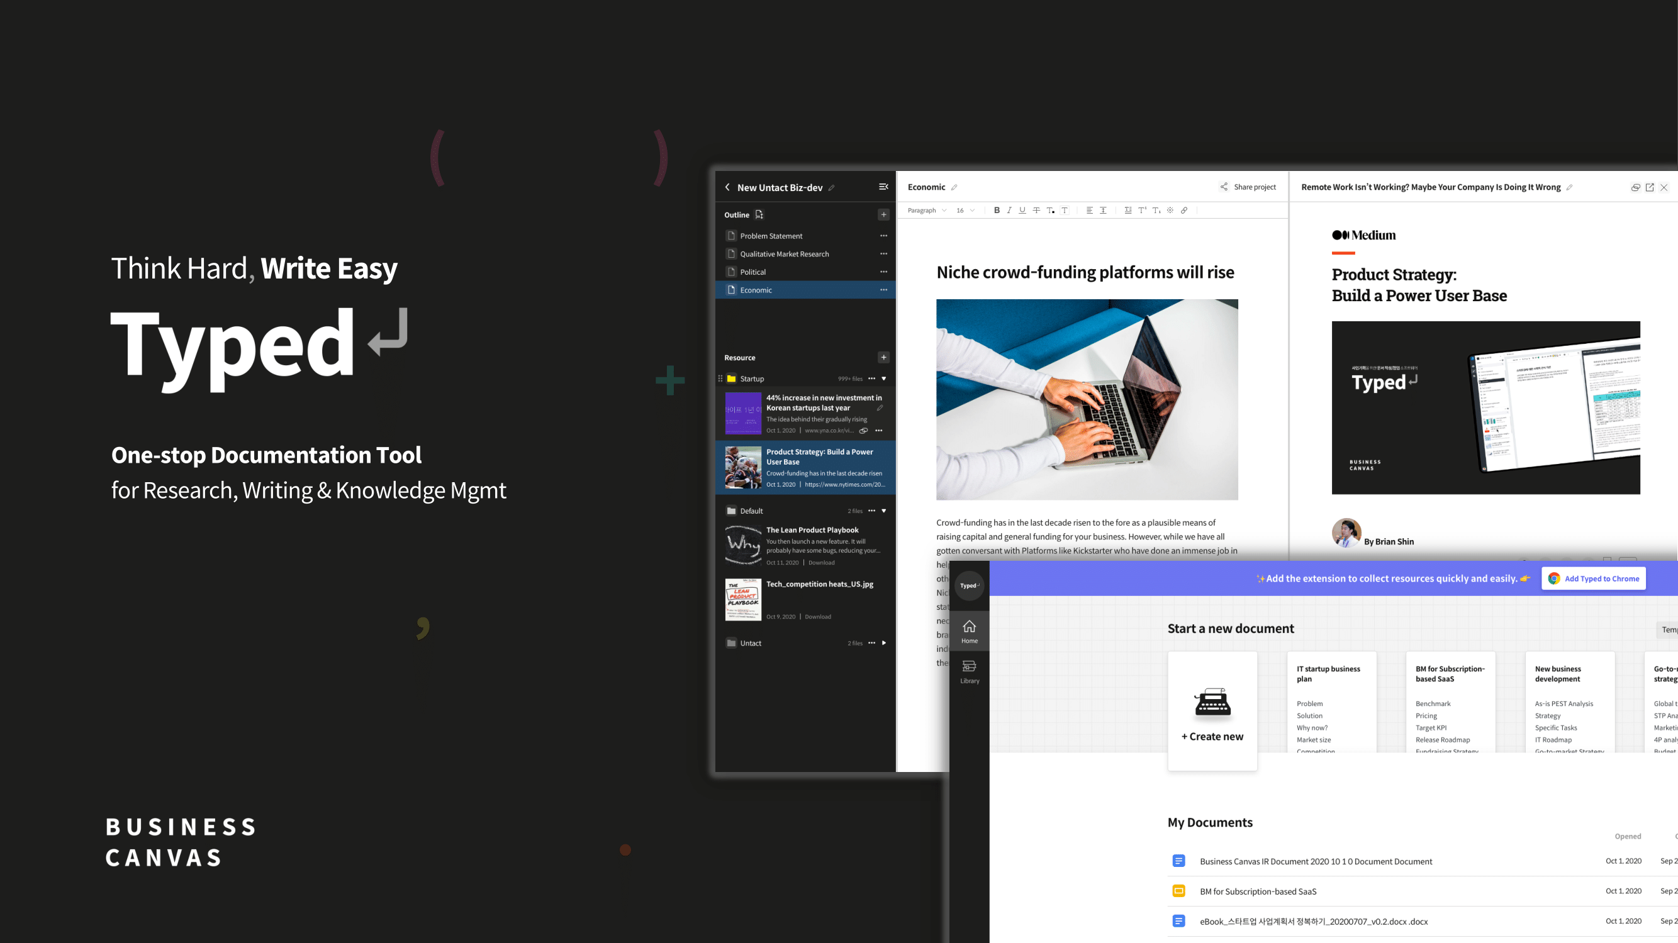Image resolution: width=1678 pixels, height=943 pixels.
Task: Open the www.nytimes.com resource link
Action: tap(845, 485)
